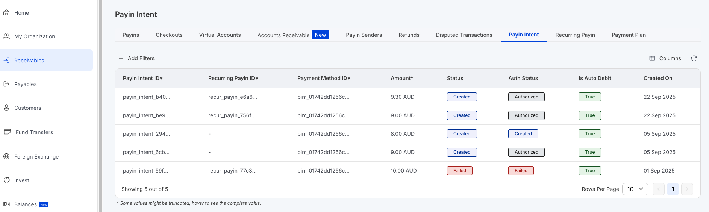Click the Columns grid icon
Image resolution: width=709 pixels, height=212 pixels.
652,58
